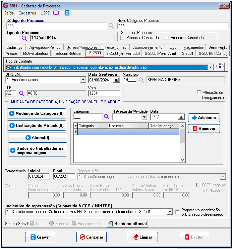The height and width of the screenshot is (249, 232).
Task: Click Data Mundaça column header
Action: click(x=164, y=126)
